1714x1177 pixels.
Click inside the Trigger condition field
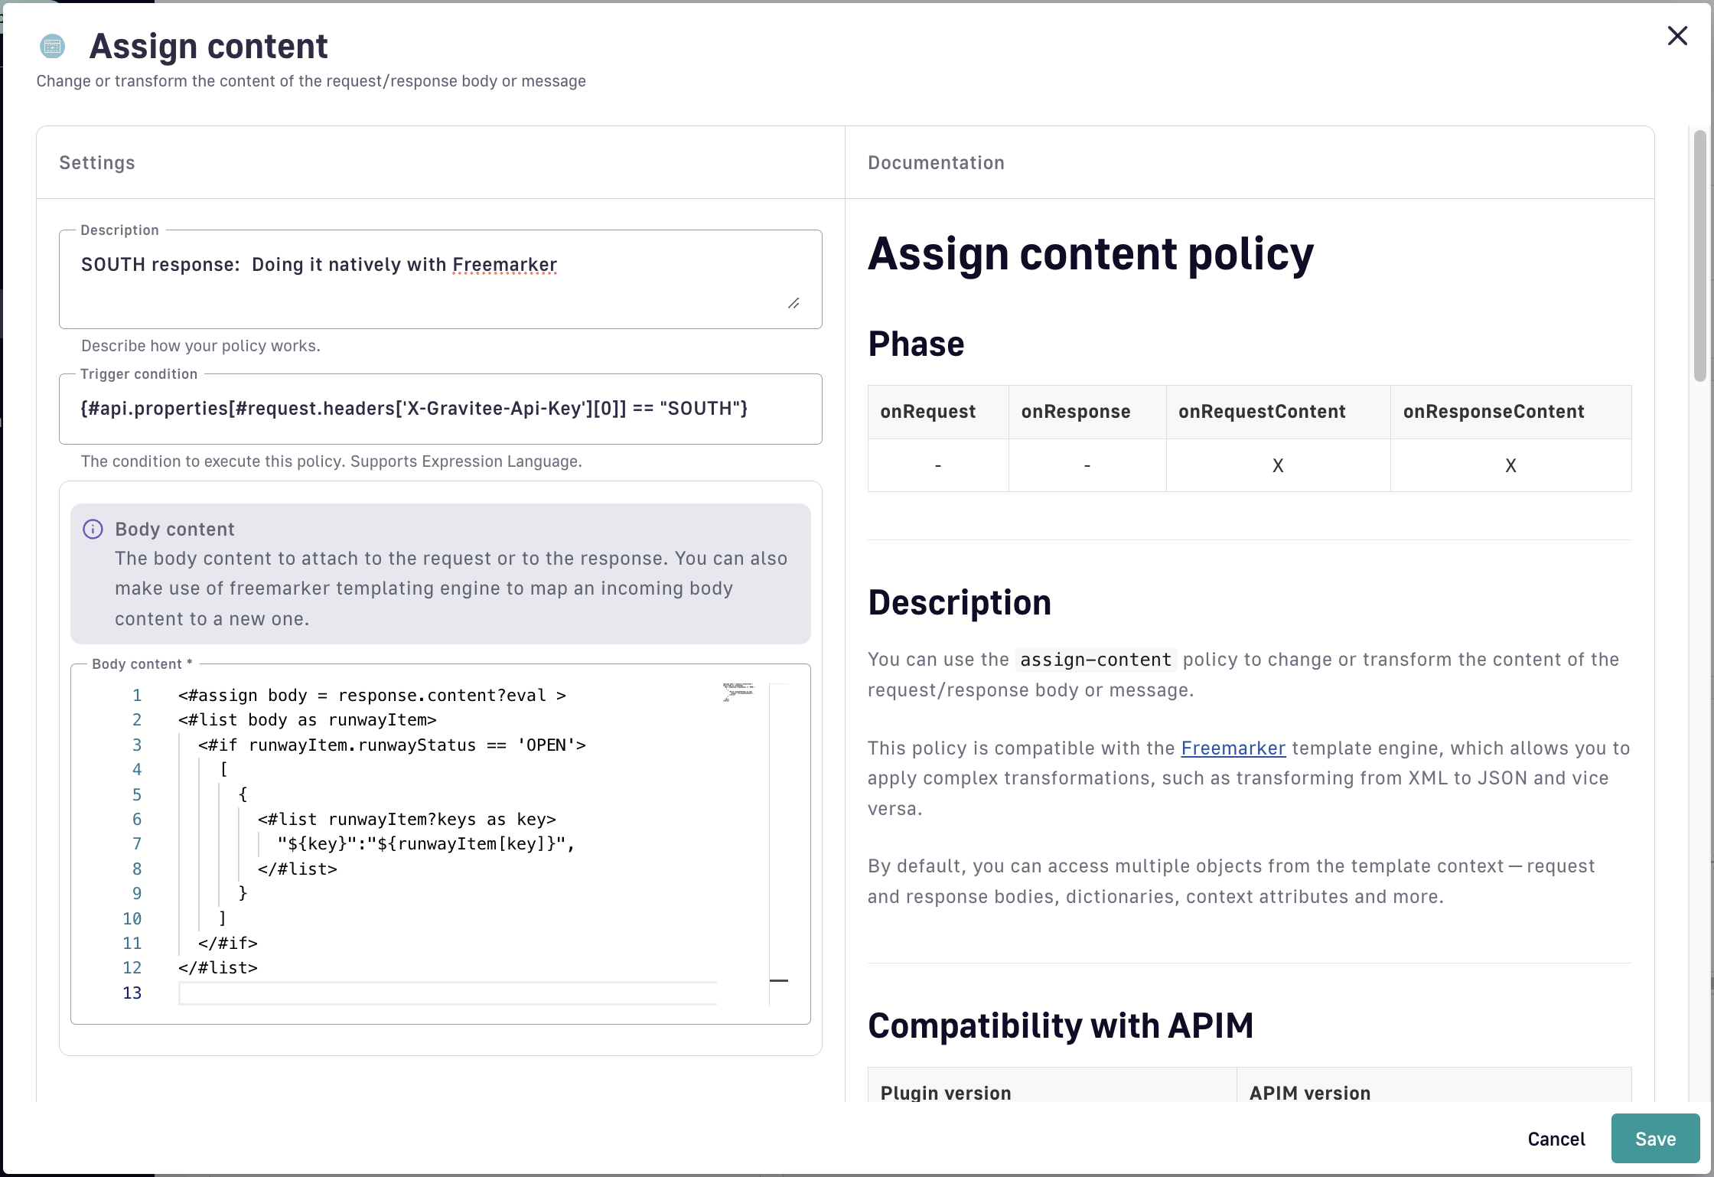pos(440,409)
